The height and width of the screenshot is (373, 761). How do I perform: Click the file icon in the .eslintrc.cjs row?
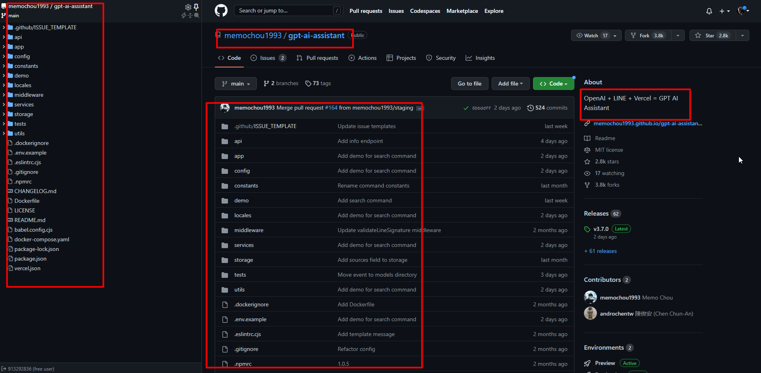225,334
